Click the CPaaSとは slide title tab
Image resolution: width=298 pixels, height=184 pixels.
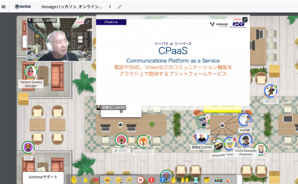coord(111,22)
